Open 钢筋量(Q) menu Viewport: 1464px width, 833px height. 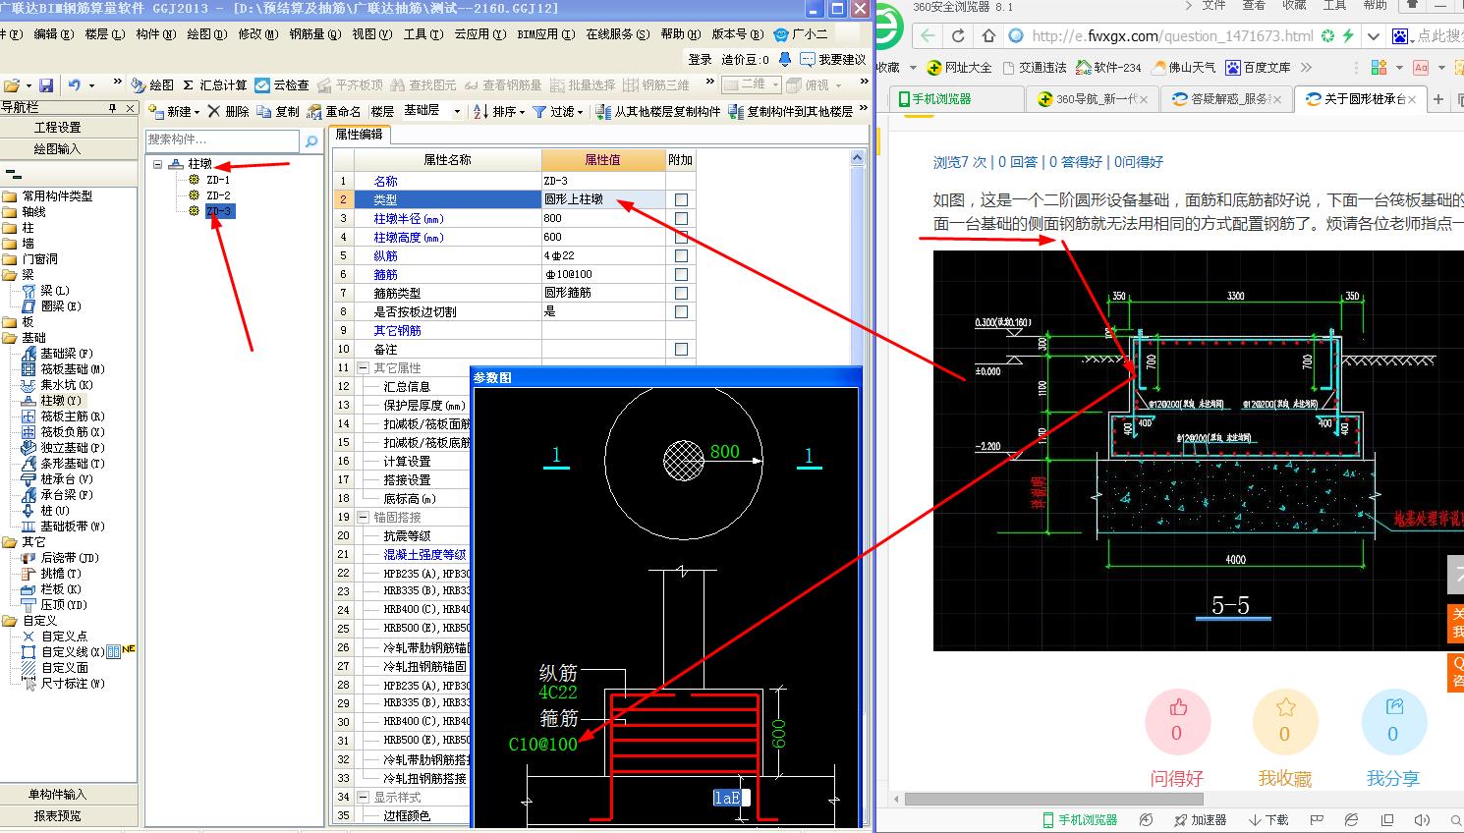[315, 34]
